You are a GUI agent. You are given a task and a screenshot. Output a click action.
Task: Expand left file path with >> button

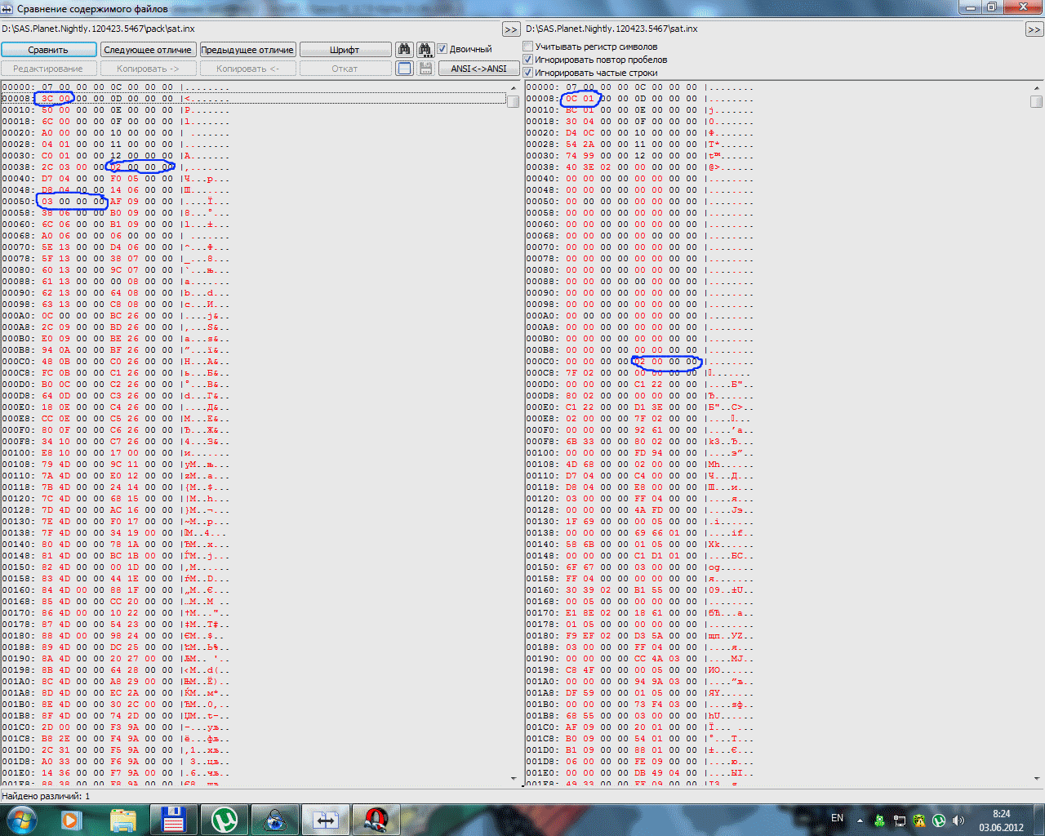pyautogui.click(x=511, y=29)
